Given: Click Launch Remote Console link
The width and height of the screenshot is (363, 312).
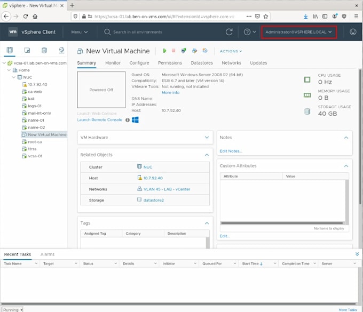Looking at the screenshot, I should [99, 120].
